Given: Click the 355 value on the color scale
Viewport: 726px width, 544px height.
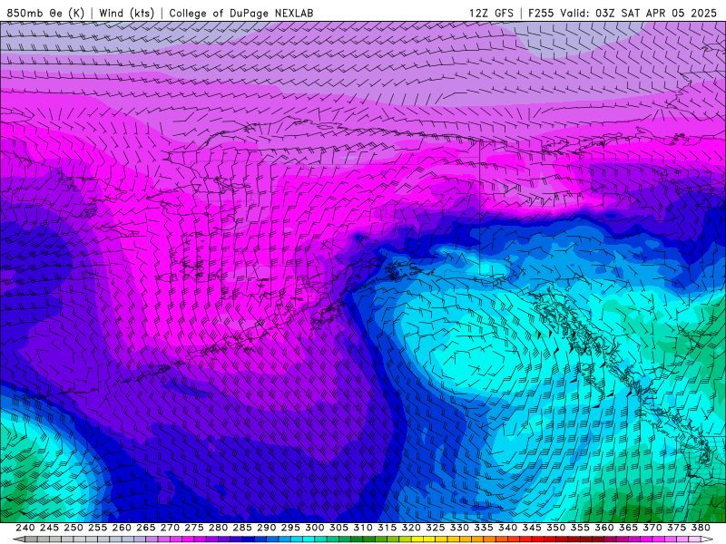Looking at the screenshot, I should pyautogui.click(x=580, y=528).
